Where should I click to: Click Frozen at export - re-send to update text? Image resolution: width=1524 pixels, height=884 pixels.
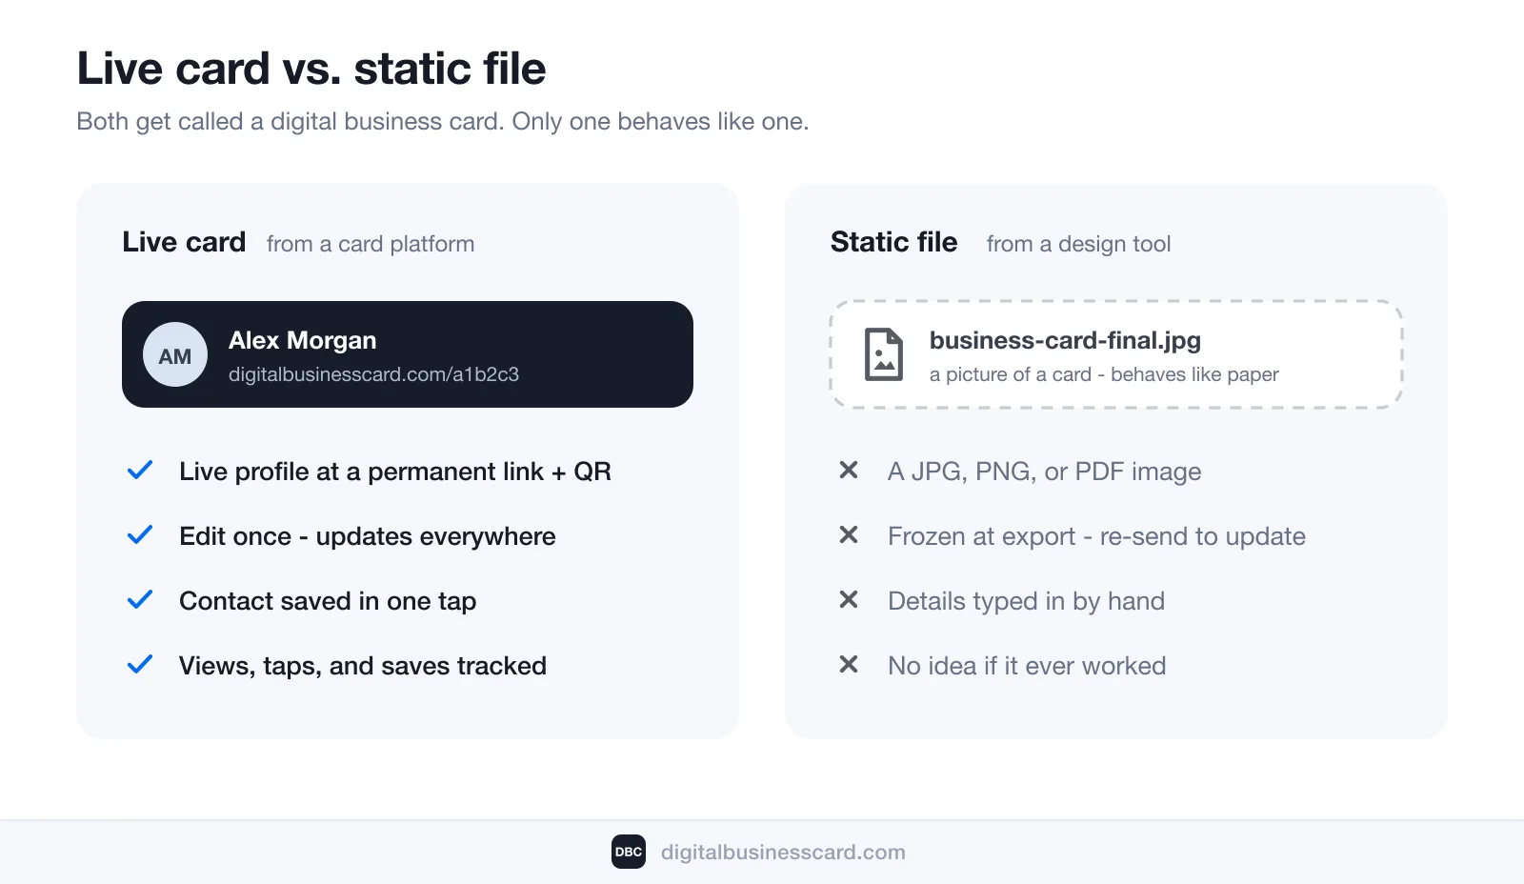[x=1096, y=536]
